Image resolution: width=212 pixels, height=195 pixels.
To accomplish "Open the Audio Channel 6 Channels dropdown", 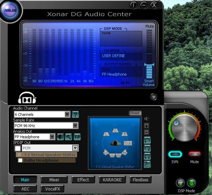I will (x=42, y=114).
